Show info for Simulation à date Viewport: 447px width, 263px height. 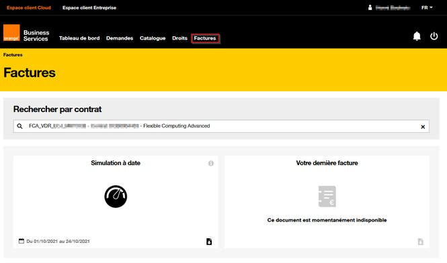point(211,164)
